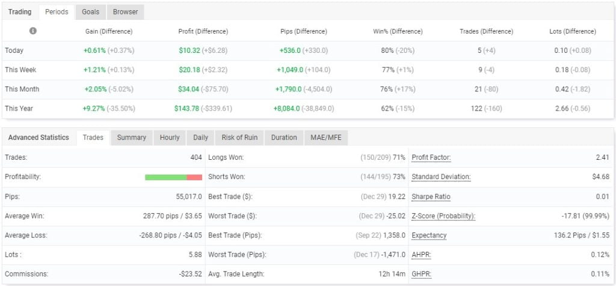Click the AHPR label
Image resolution: width=616 pixels, height=286 pixels.
[421, 255]
